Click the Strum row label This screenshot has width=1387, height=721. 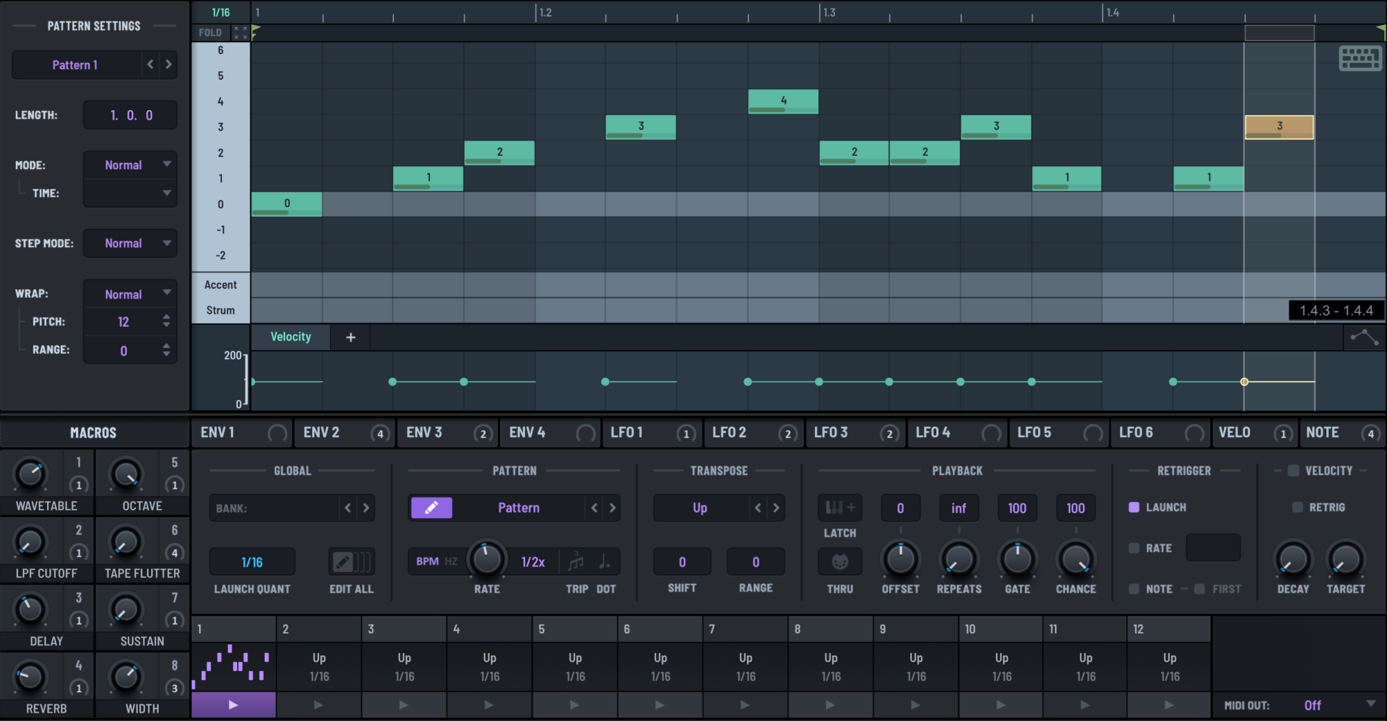click(x=221, y=310)
